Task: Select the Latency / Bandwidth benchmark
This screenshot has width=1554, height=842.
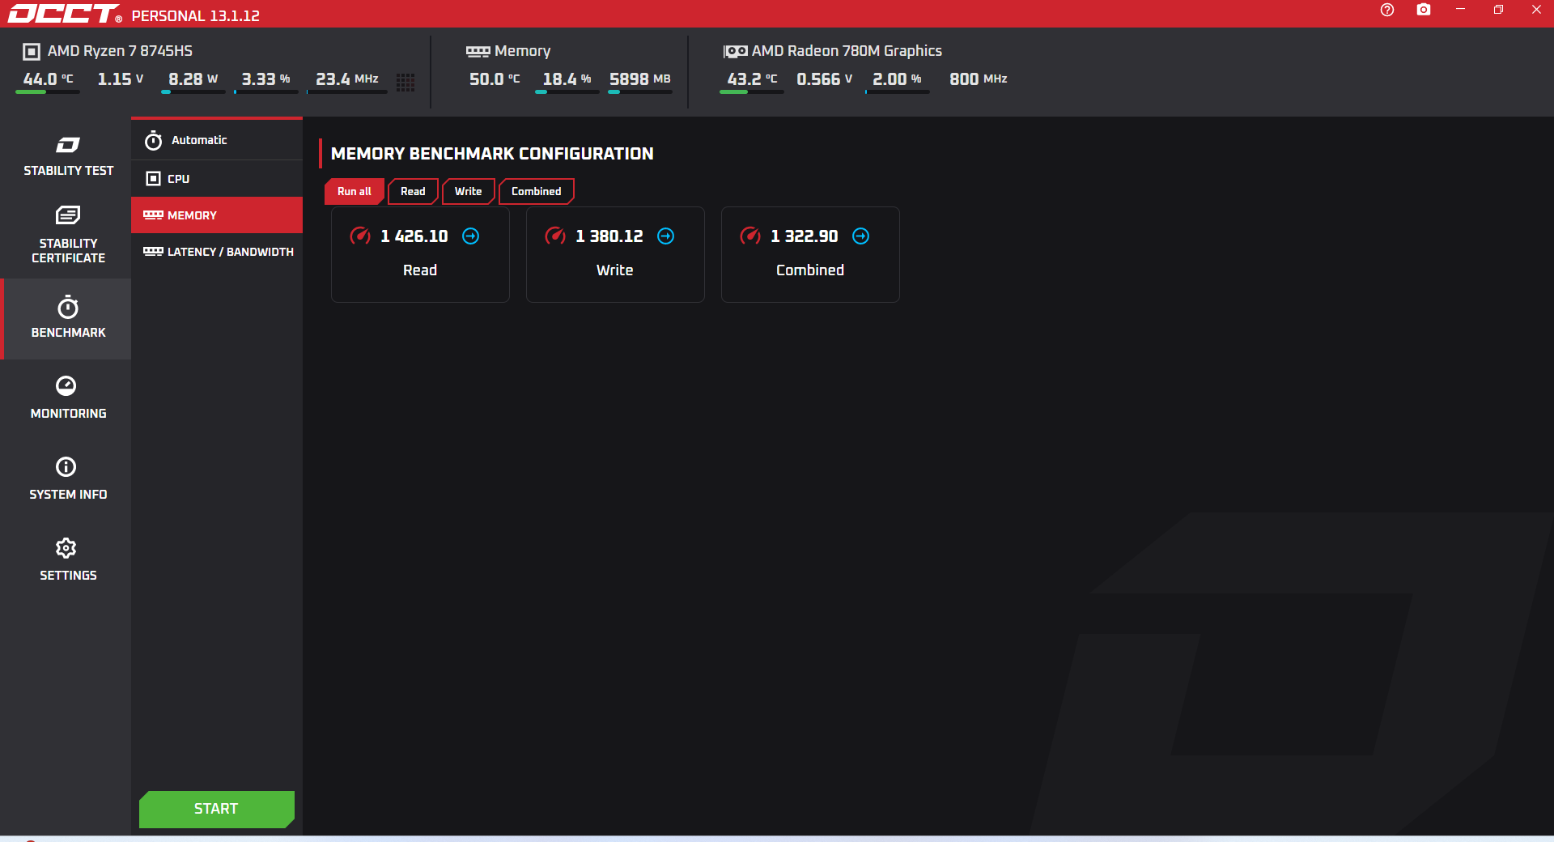Action: [x=217, y=252]
